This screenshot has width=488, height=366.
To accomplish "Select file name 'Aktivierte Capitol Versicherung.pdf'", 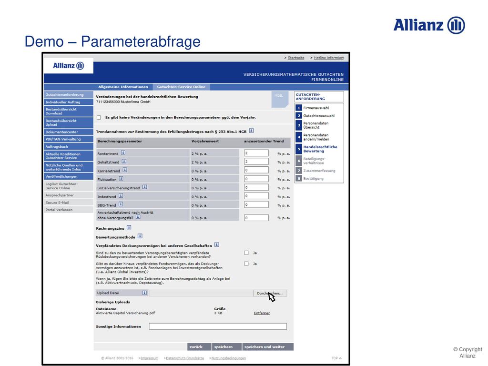I will click(x=125, y=313).
